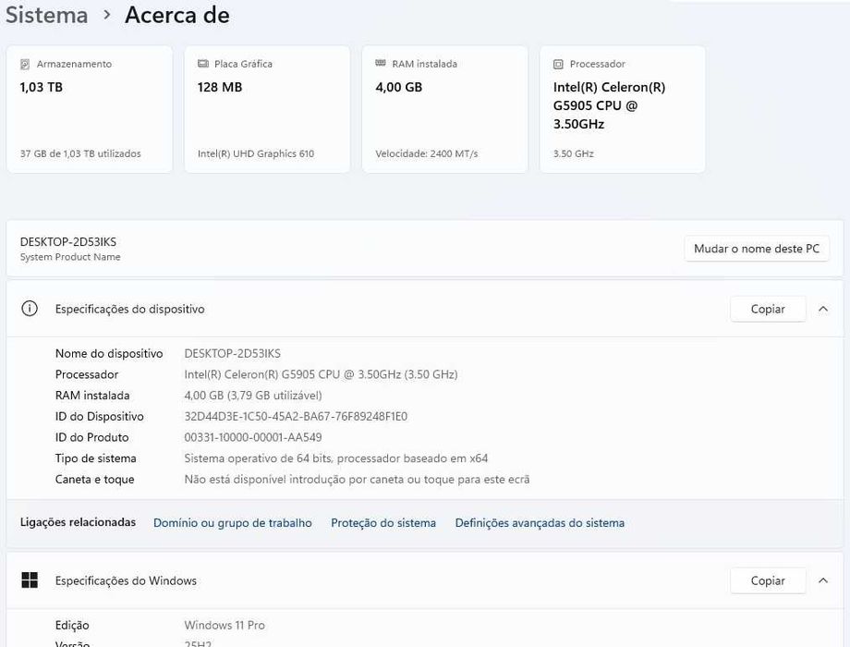Image resolution: width=850 pixels, height=647 pixels.
Task: Select Windows 11 Pro edition text
Action: click(x=225, y=625)
